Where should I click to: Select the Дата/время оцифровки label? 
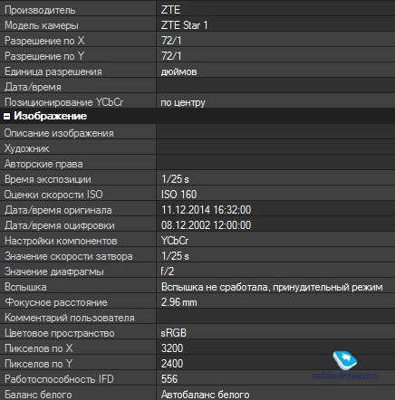(x=60, y=225)
